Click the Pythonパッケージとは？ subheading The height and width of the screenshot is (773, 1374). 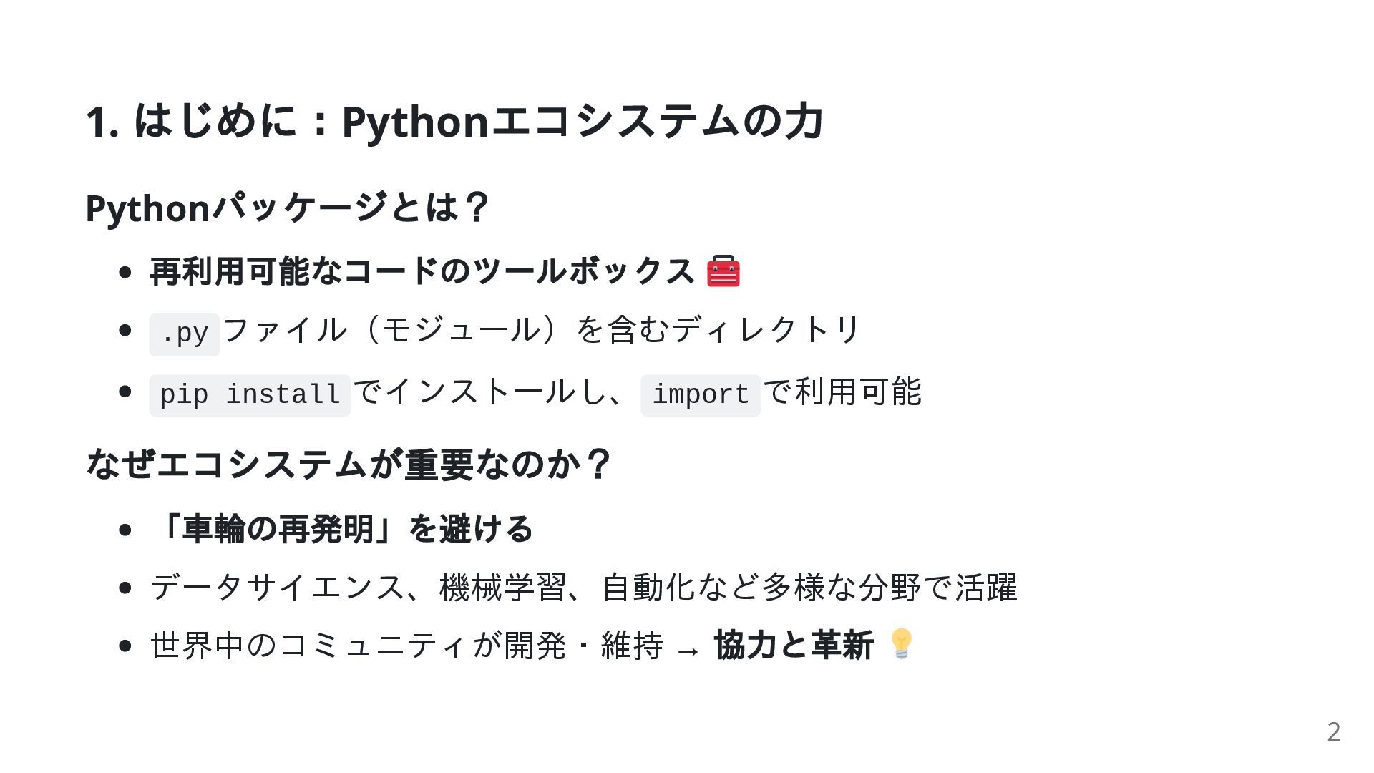tap(287, 208)
